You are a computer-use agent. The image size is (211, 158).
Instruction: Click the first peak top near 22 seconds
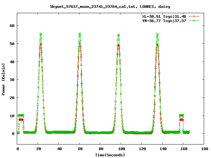click(41, 34)
